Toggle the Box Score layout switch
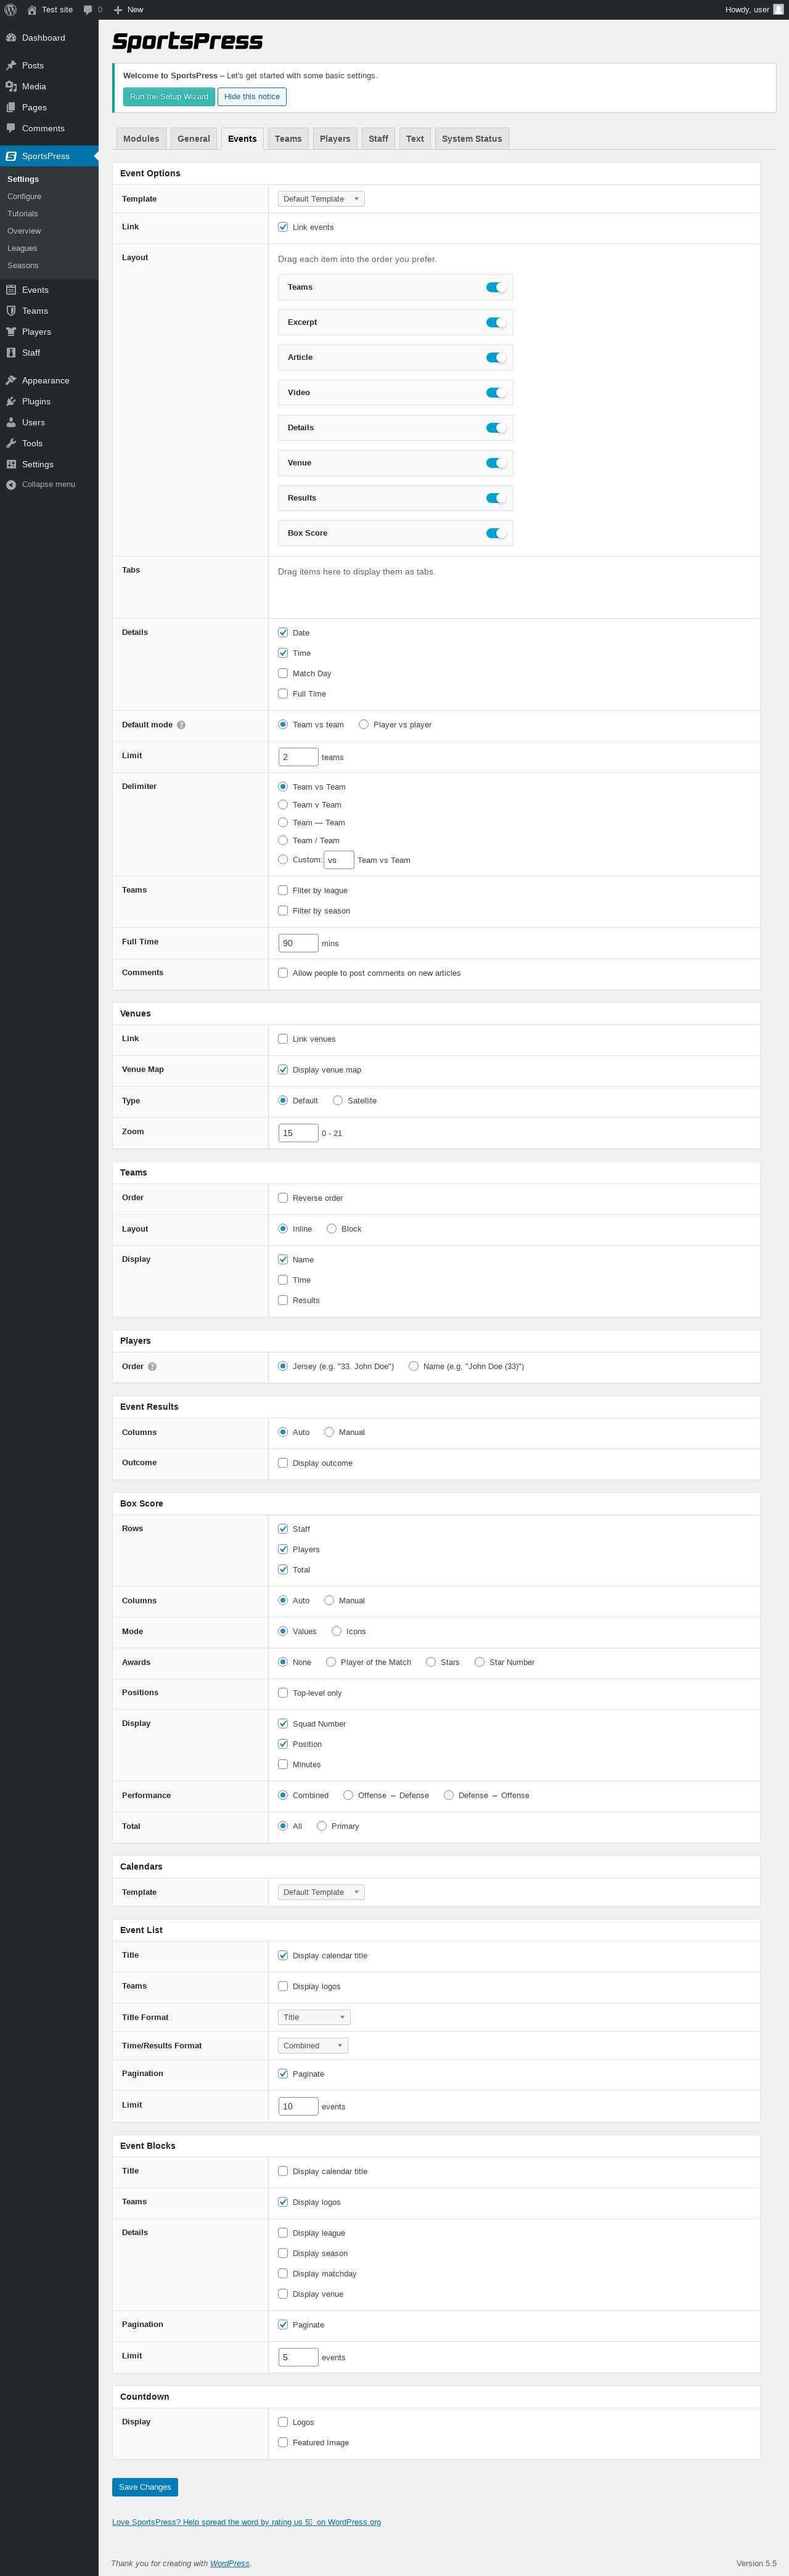Image resolution: width=789 pixels, height=2576 pixels. click(x=496, y=533)
